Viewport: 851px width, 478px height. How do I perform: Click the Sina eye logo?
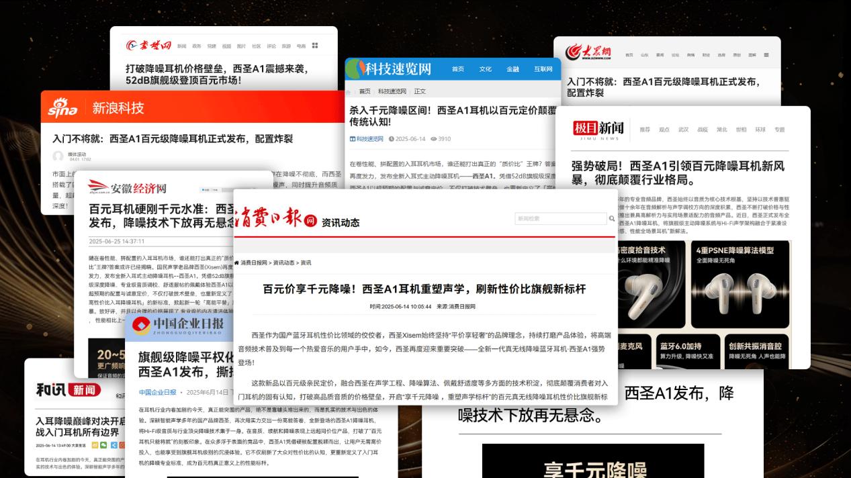coord(62,108)
